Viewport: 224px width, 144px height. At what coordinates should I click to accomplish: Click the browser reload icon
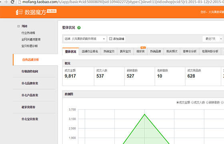coord(12,2)
